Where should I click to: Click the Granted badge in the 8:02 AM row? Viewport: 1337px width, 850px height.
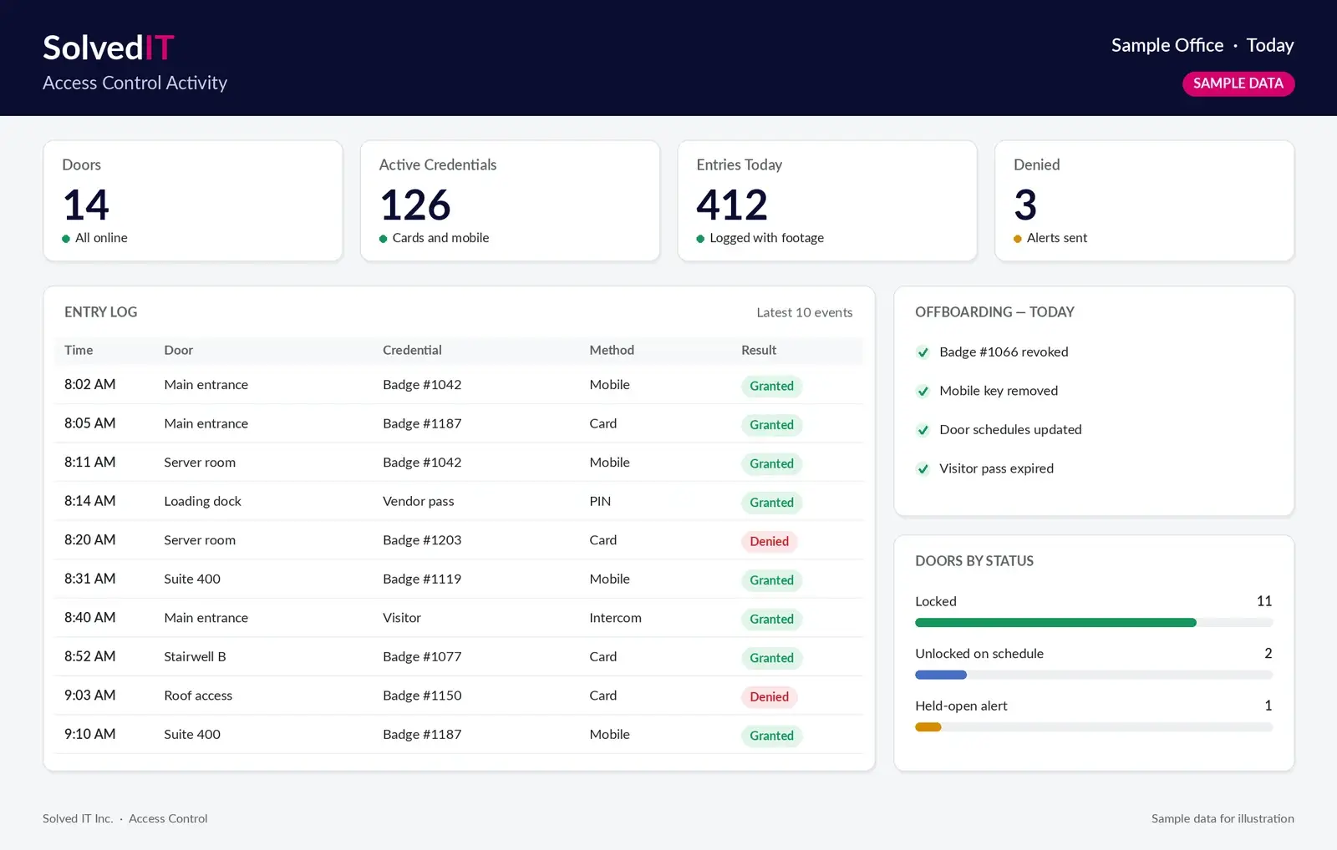[771, 386]
